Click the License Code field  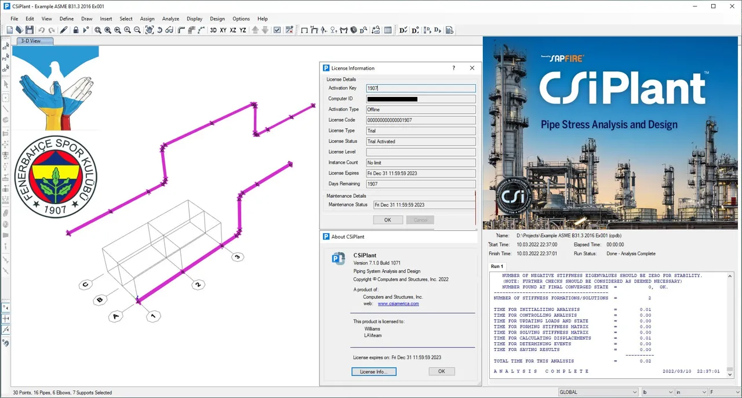coord(421,120)
